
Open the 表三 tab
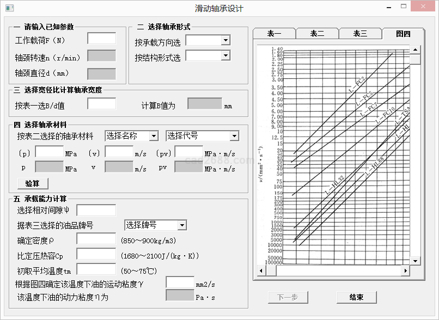[360, 34]
